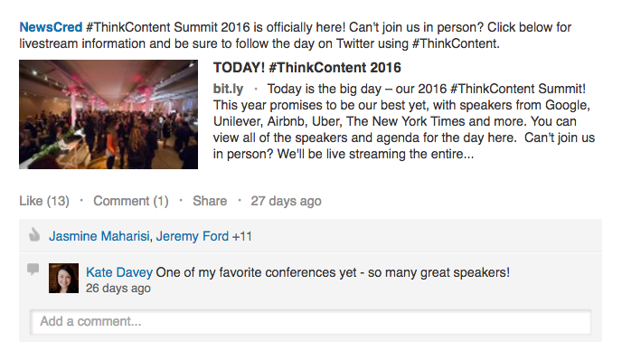
Task: Like the post via Like (13)
Action: coord(44,201)
